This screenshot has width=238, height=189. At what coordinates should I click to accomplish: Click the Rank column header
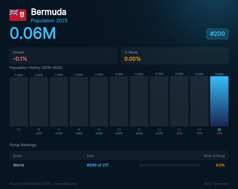pos(90,156)
